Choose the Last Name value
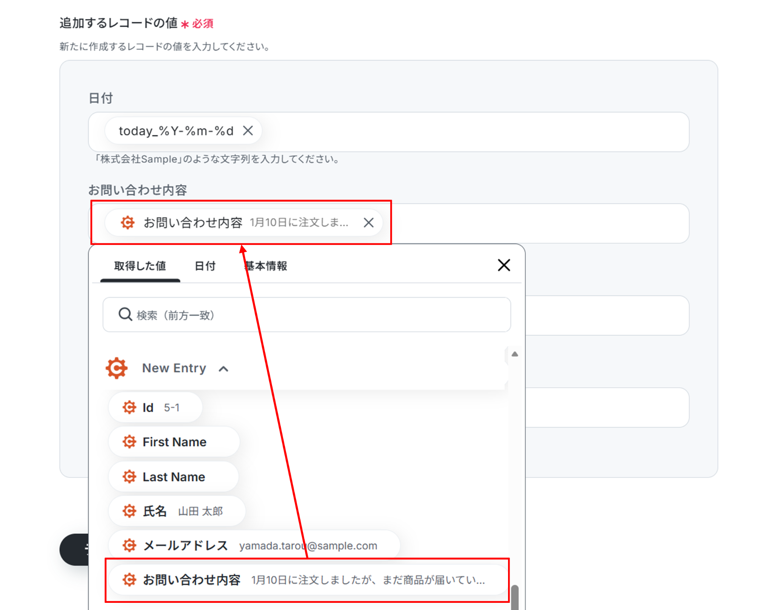 click(173, 477)
